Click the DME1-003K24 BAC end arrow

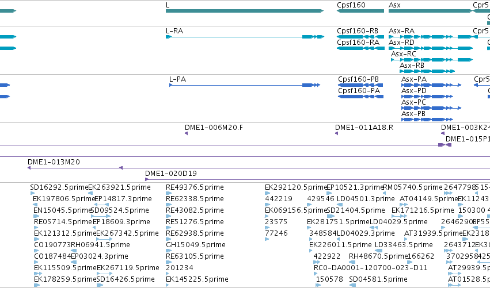pyautogui.click(x=443, y=133)
